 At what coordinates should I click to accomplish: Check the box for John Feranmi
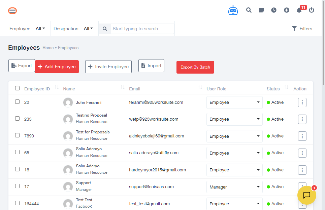17,101
